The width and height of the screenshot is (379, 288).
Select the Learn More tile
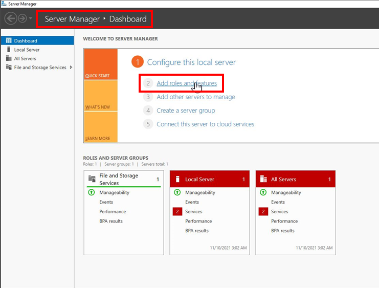[101, 127]
